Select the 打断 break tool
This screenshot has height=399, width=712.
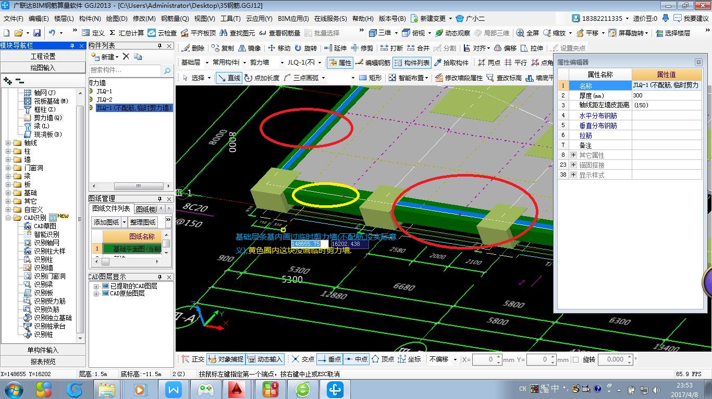point(391,48)
